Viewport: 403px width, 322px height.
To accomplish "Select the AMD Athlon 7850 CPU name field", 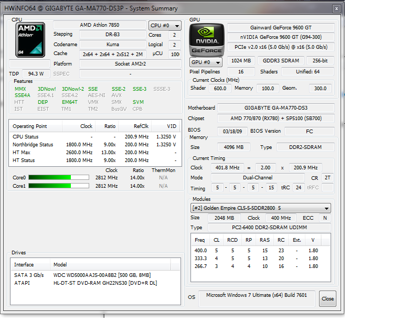I will click(100, 25).
